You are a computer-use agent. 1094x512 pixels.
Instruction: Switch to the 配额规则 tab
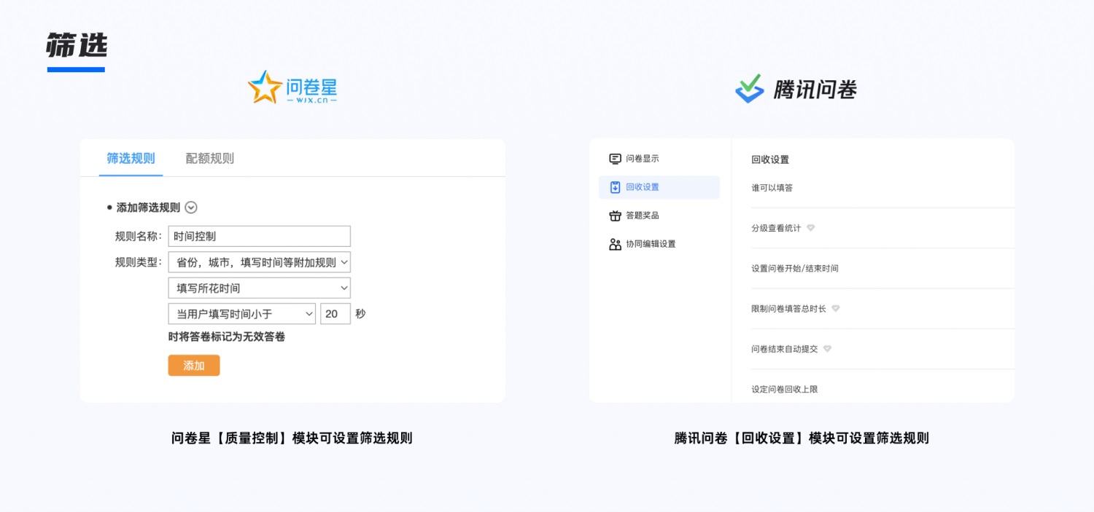[x=210, y=158]
